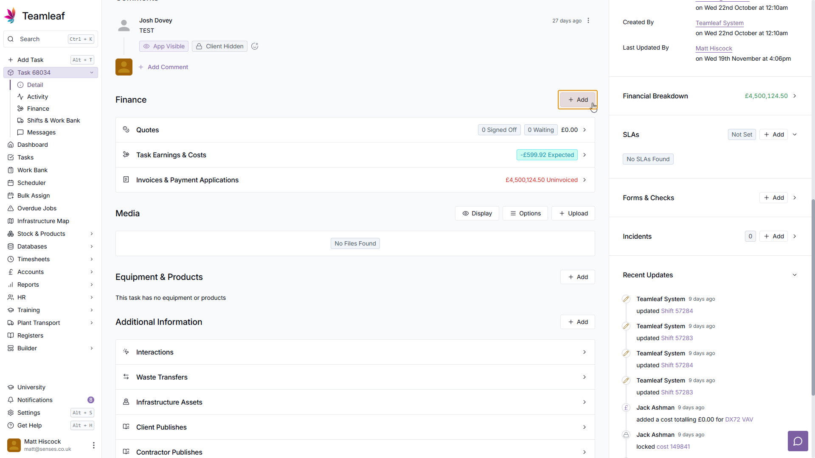Open Notifications from the sidebar
This screenshot has height=458, width=815.
point(35,400)
